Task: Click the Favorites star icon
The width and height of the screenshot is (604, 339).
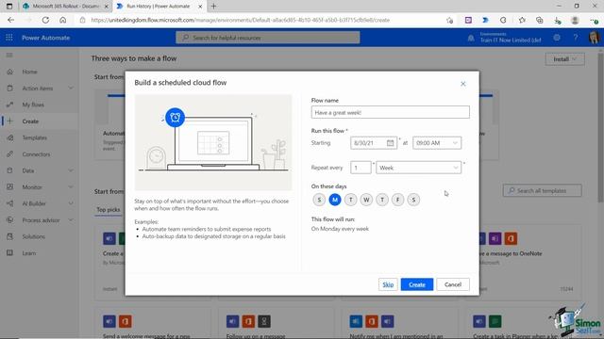Action: (x=522, y=20)
